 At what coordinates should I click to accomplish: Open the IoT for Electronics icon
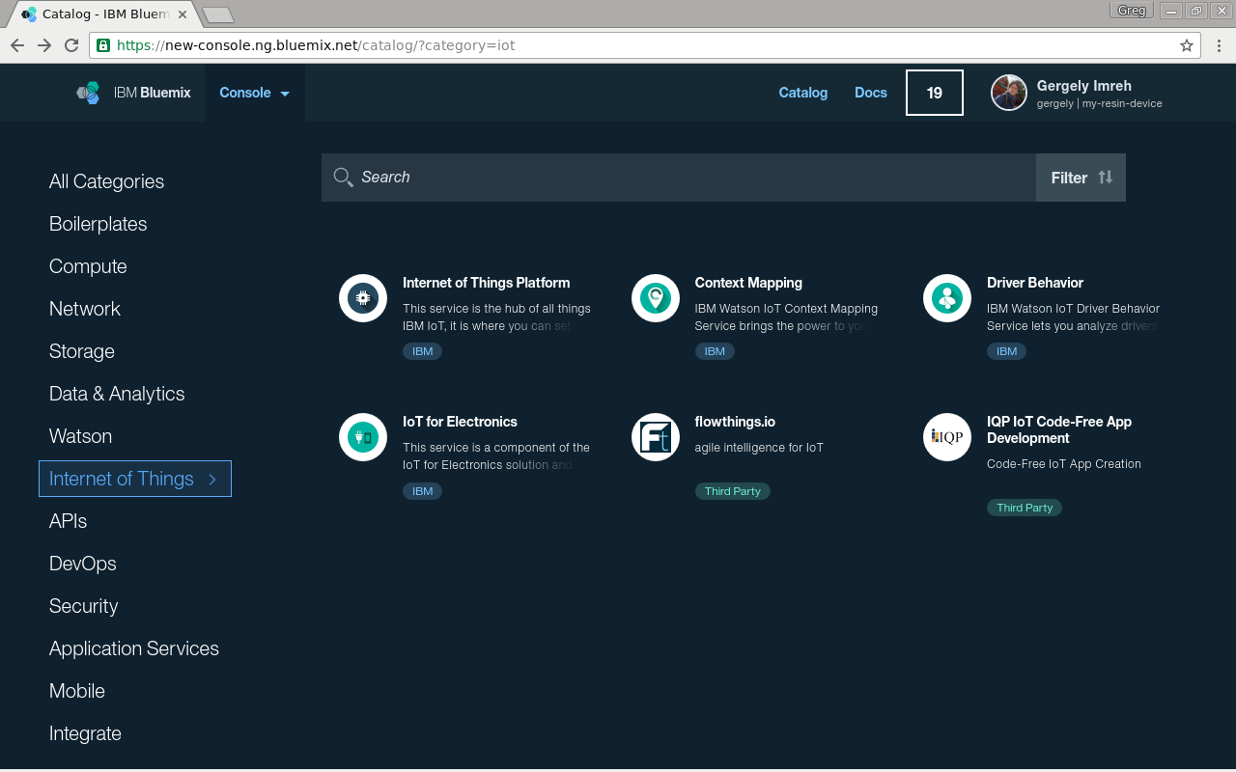[363, 437]
